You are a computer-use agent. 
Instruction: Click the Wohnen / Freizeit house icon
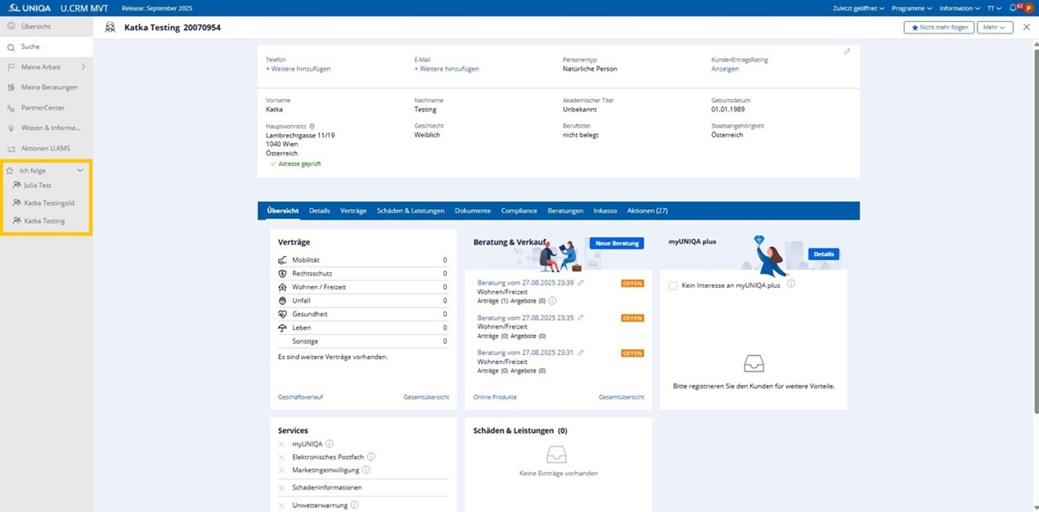pyautogui.click(x=282, y=287)
